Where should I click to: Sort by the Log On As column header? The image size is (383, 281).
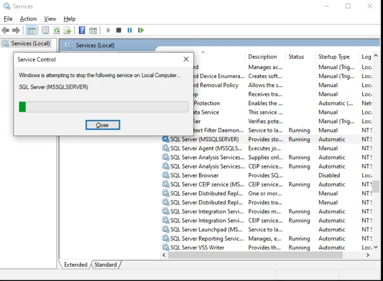click(365, 57)
